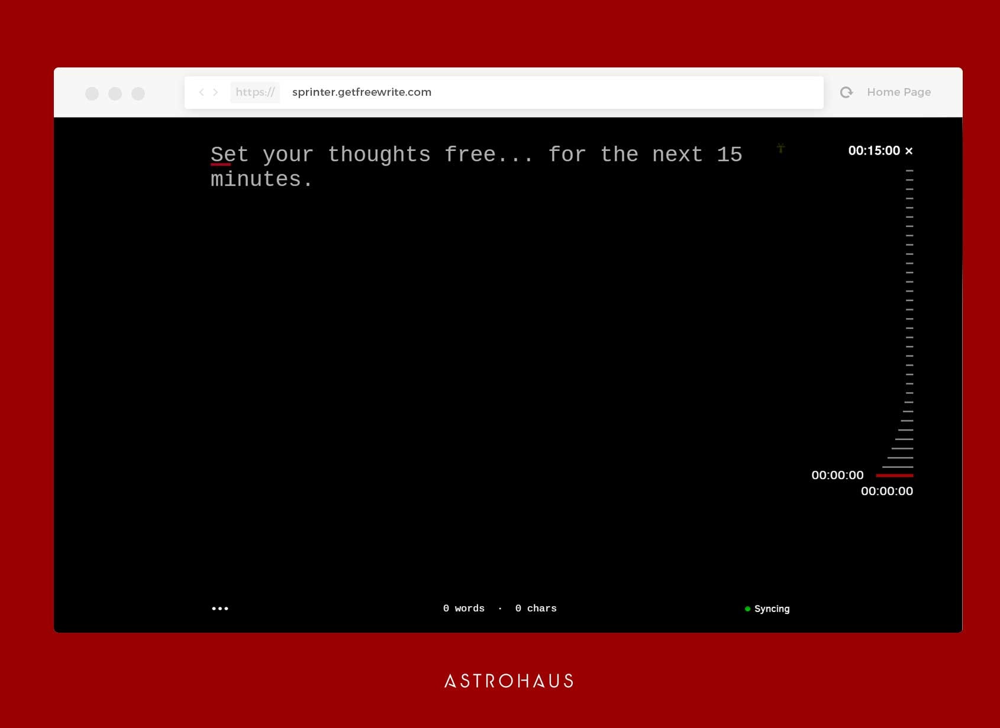Click the red timer progress marker
This screenshot has height=728, width=1000.
895,475
